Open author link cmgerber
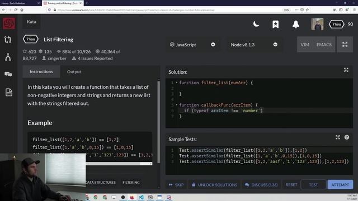 pos(57,58)
